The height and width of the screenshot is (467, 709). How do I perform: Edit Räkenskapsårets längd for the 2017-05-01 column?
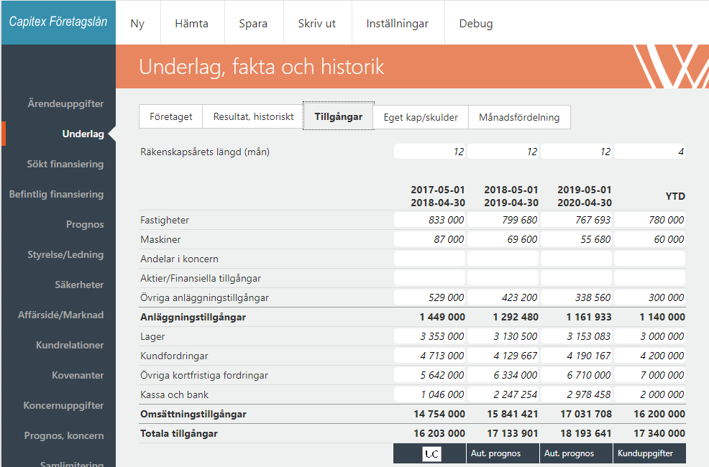pyautogui.click(x=429, y=152)
